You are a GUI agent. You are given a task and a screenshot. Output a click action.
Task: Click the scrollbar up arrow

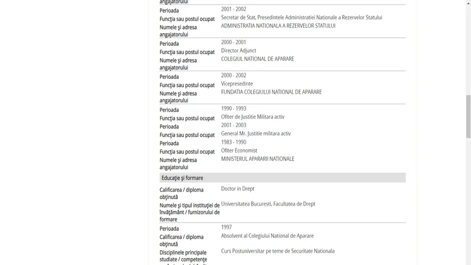(x=468, y=2)
